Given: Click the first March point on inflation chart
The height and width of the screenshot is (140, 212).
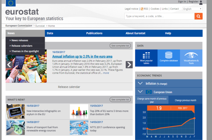Looking at the screenshot, I should point(147,129).
